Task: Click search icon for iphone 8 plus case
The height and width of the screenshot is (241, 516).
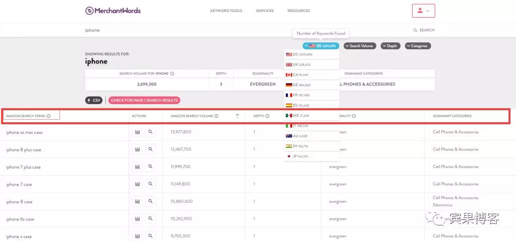Action: pos(150,149)
